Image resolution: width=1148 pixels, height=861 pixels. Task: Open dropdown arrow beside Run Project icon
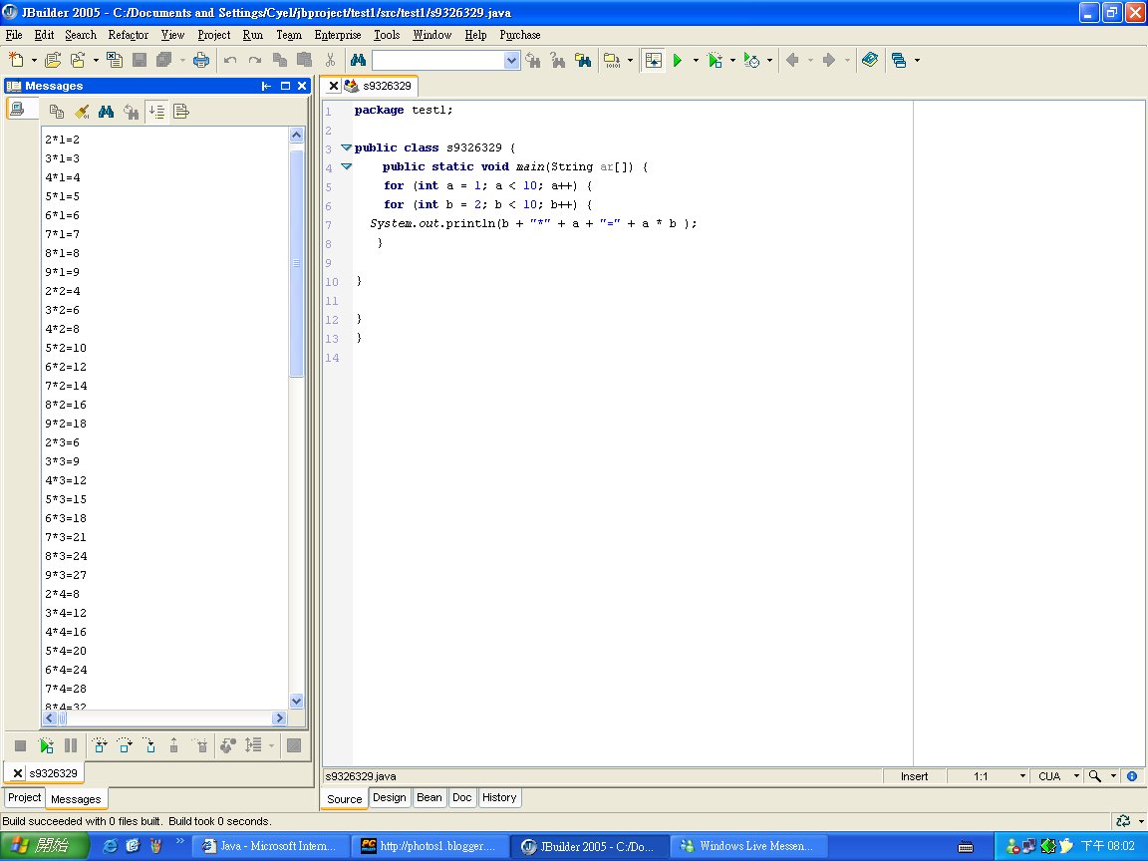point(696,61)
